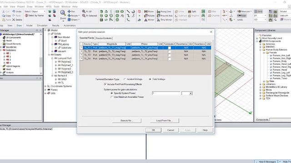This screenshot has width=291, height=163.
Task: Click the Select by Name icon
Action: tap(35, 15)
